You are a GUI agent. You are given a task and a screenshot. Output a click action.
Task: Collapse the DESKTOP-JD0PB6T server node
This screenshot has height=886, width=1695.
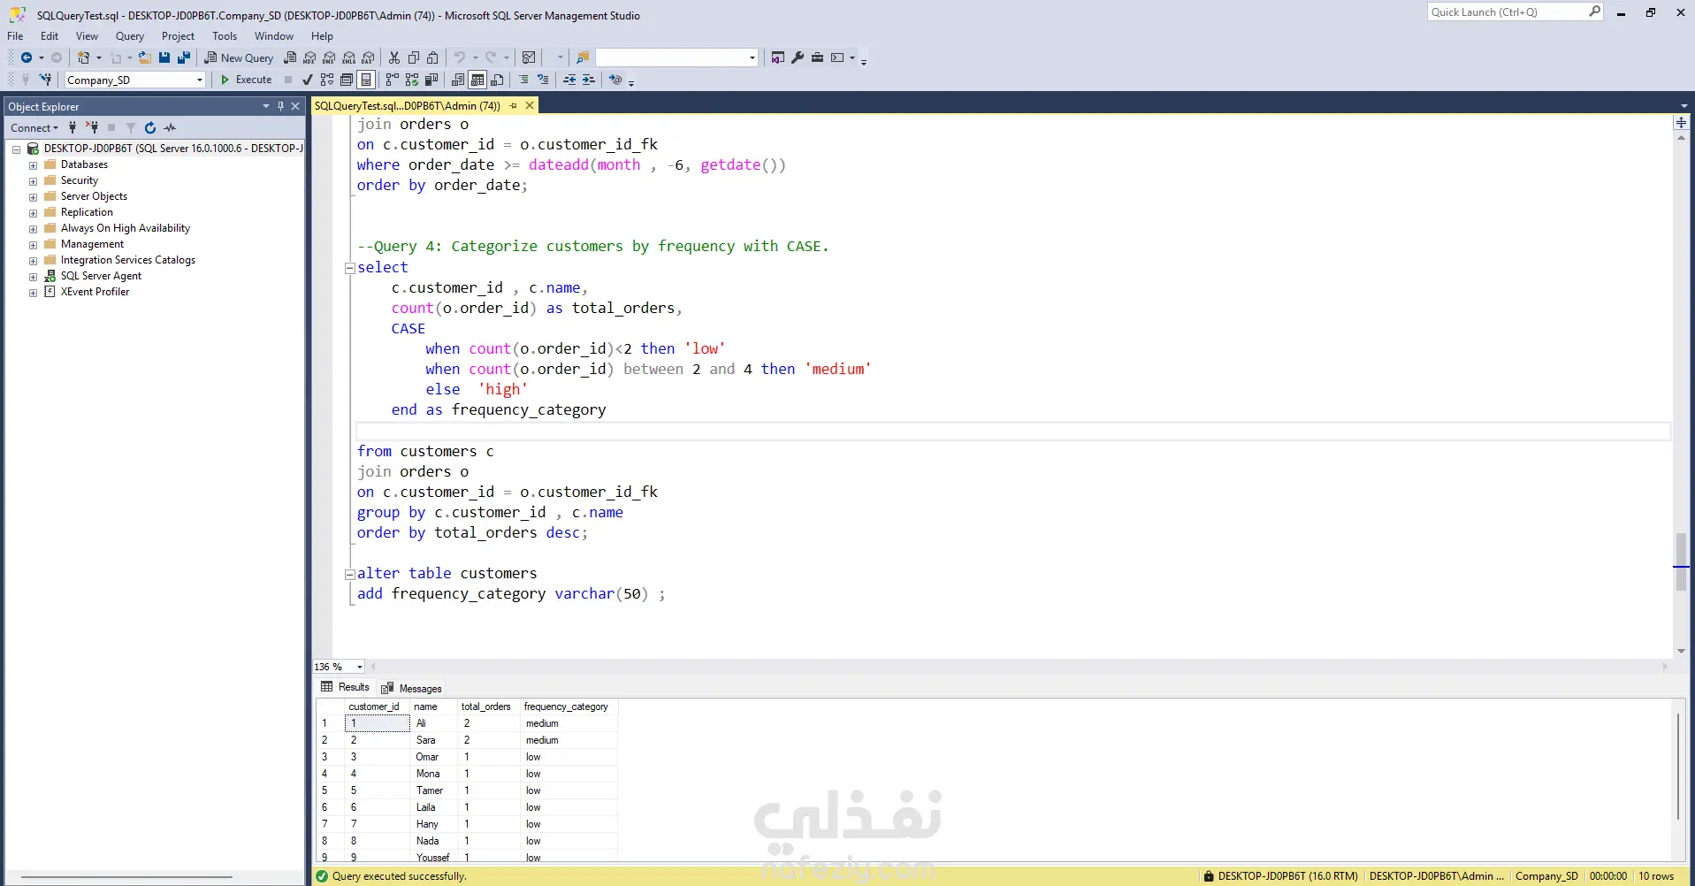(x=16, y=149)
